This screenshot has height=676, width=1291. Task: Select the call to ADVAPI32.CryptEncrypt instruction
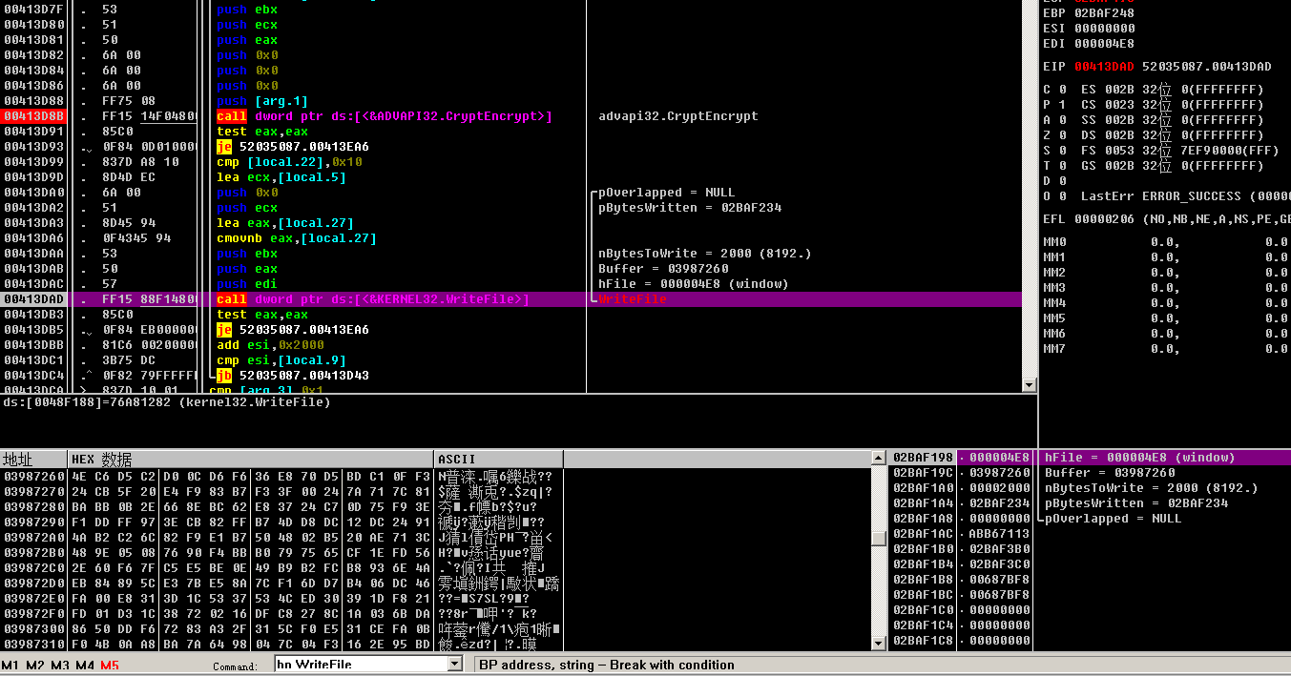(385, 116)
